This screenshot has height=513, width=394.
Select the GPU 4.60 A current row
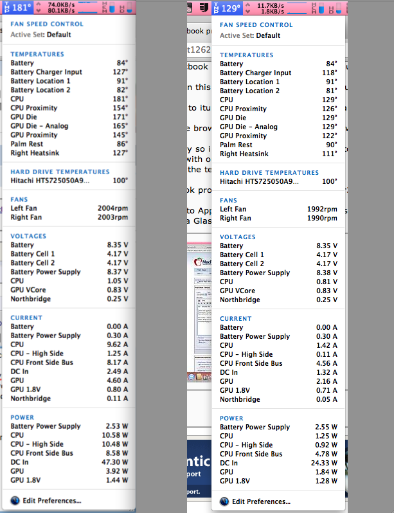[69, 381]
